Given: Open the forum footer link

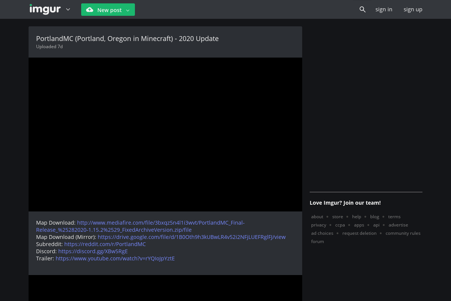Looking at the screenshot, I should coord(318,242).
